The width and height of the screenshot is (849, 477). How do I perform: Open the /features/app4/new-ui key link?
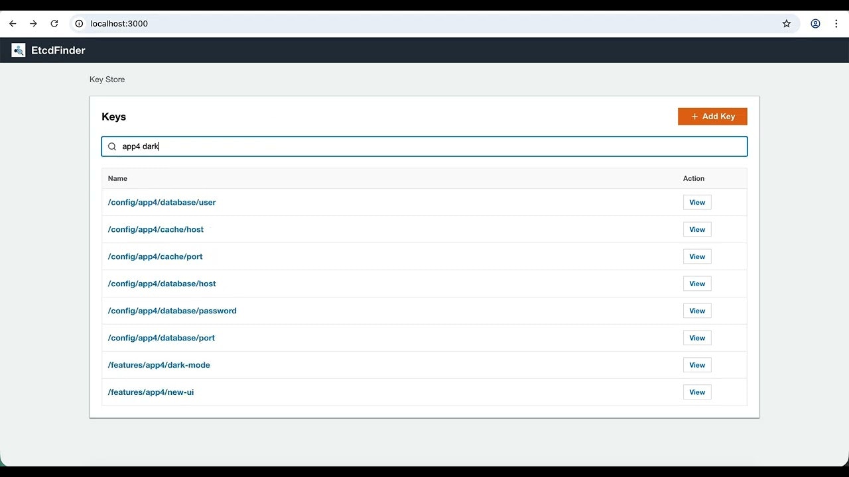[151, 392]
